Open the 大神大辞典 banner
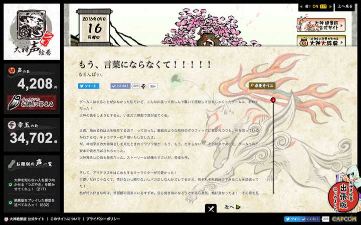Image resolution: width=361 pixels, height=225 pixels. tap(321, 41)
